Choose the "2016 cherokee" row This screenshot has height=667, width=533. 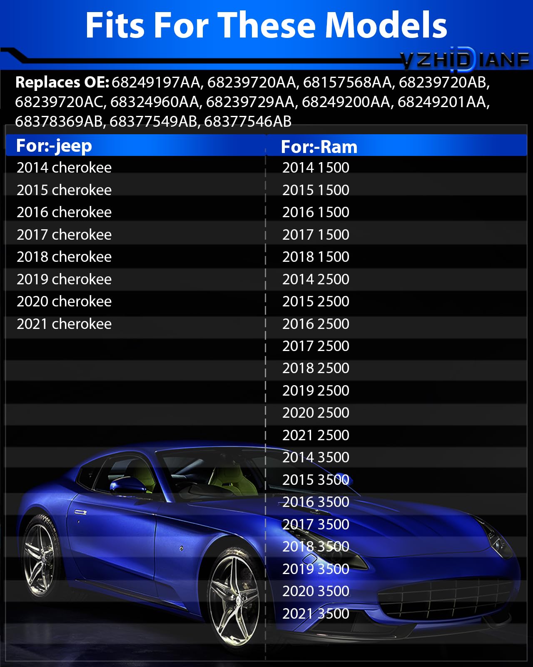click(x=64, y=212)
